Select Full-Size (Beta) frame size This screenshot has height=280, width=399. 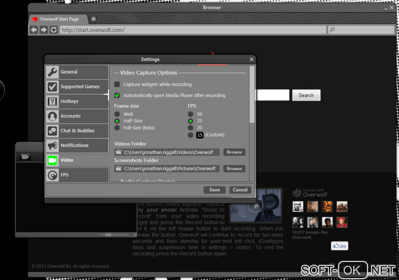[117, 127]
